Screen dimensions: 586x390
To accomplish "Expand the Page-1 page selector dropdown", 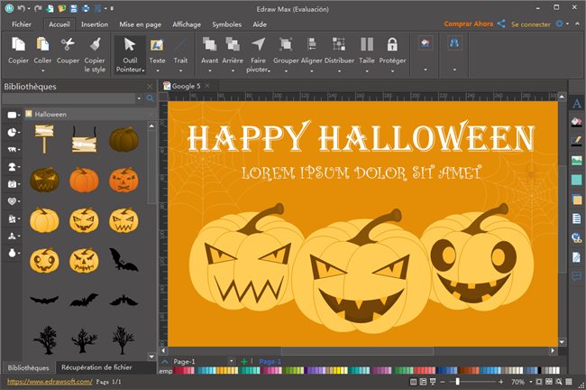I will [232, 361].
